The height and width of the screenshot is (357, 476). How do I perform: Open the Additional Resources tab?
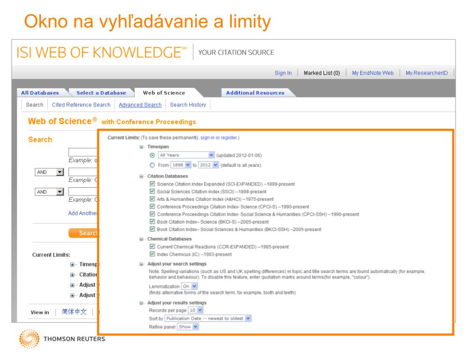click(255, 93)
